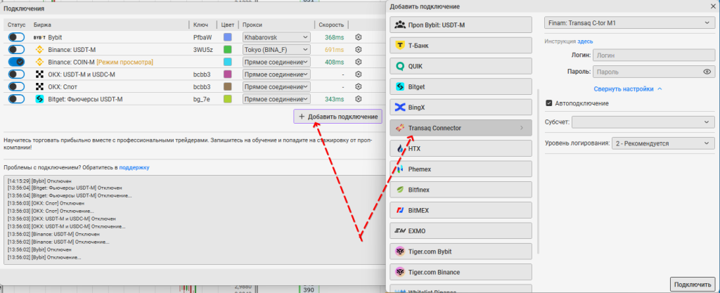
Task: Change the Binance: COIN-M cyan color swatch
Action: pyautogui.click(x=227, y=62)
